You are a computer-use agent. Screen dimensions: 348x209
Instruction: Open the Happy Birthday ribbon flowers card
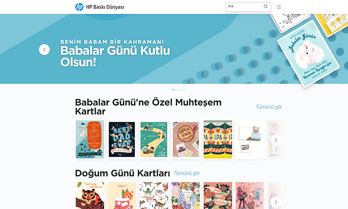(x=218, y=196)
